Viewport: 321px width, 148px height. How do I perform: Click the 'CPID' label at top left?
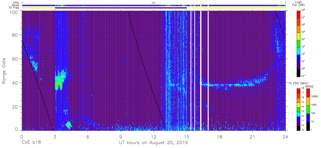click(15, 3)
